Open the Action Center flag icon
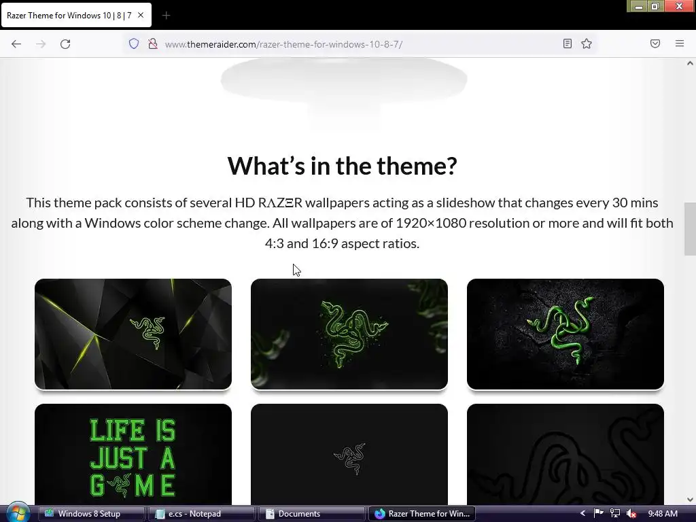 pyautogui.click(x=598, y=514)
